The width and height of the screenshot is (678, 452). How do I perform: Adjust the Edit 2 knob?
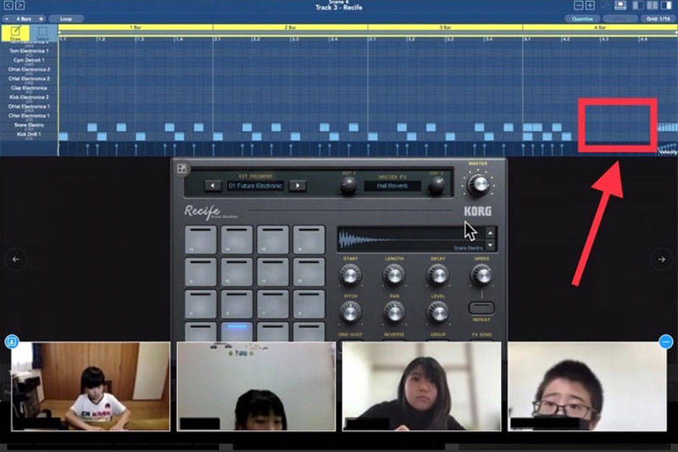(436, 186)
